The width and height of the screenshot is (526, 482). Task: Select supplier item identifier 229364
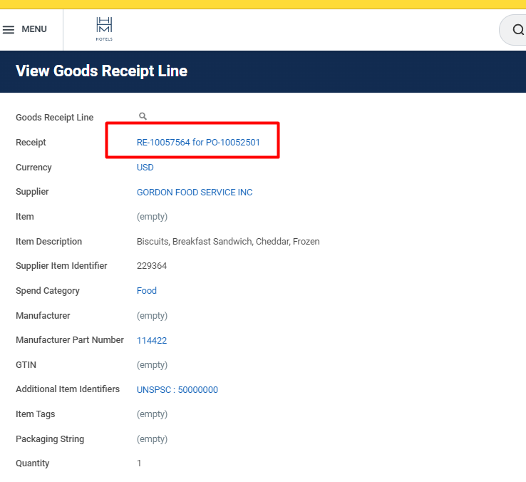tap(152, 265)
